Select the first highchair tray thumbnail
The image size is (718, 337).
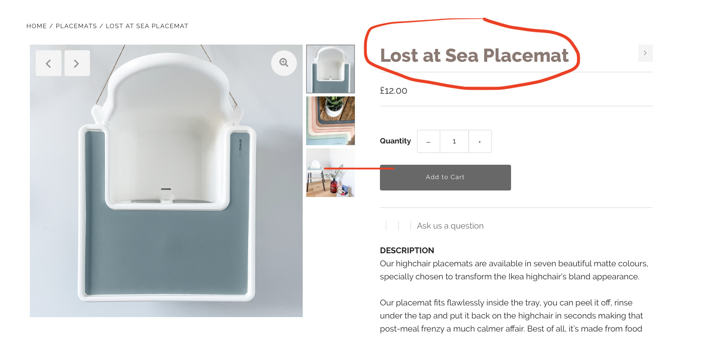point(330,69)
